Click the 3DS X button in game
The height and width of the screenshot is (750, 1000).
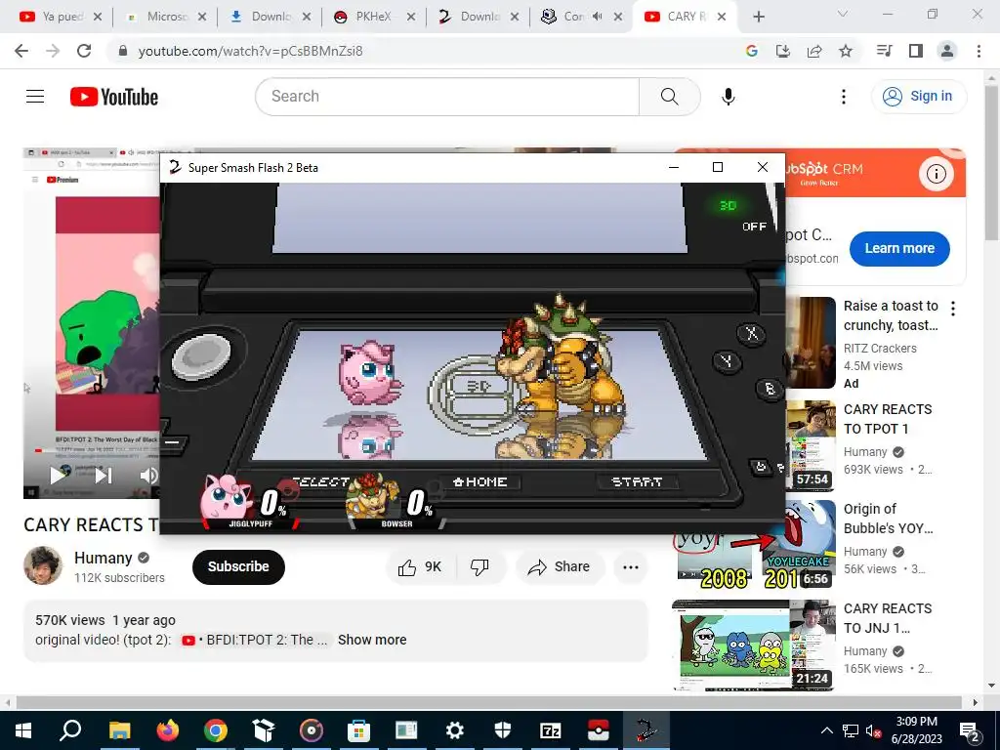point(752,334)
